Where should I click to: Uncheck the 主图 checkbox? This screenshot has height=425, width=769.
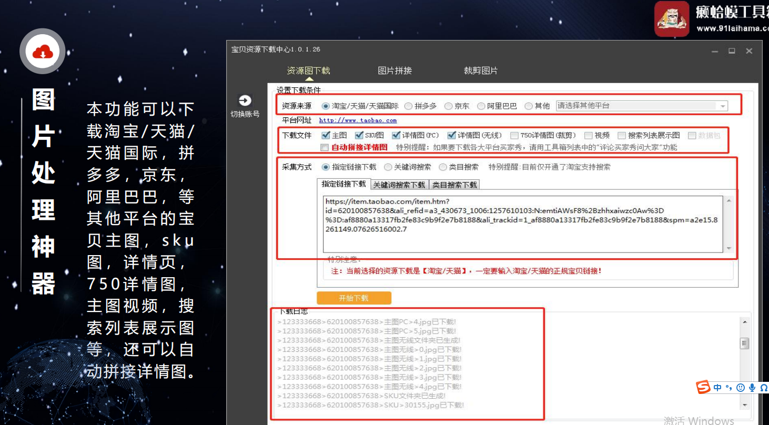326,135
